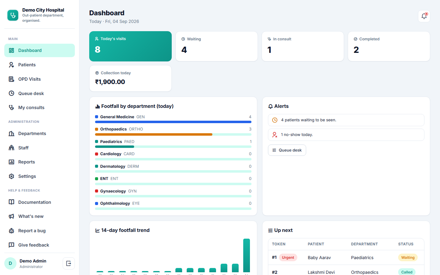The image size is (440, 275).
Task: Click the Collection today ₹1,900.00 card
Action: click(130, 78)
